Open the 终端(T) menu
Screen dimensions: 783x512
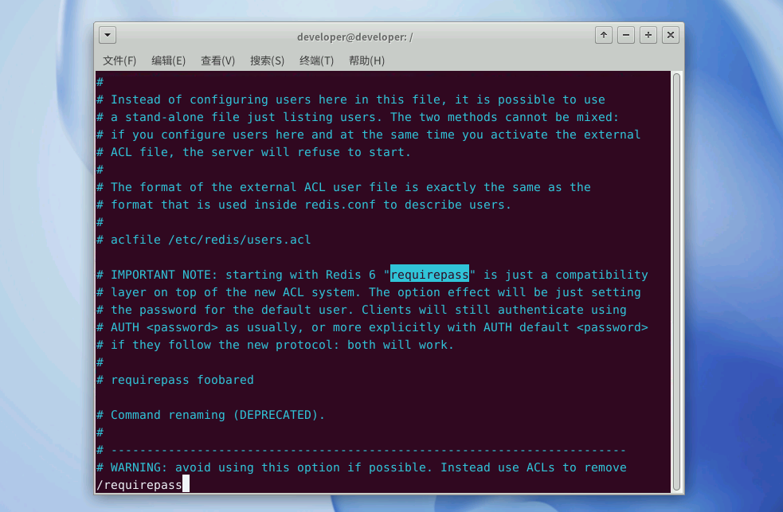(316, 61)
